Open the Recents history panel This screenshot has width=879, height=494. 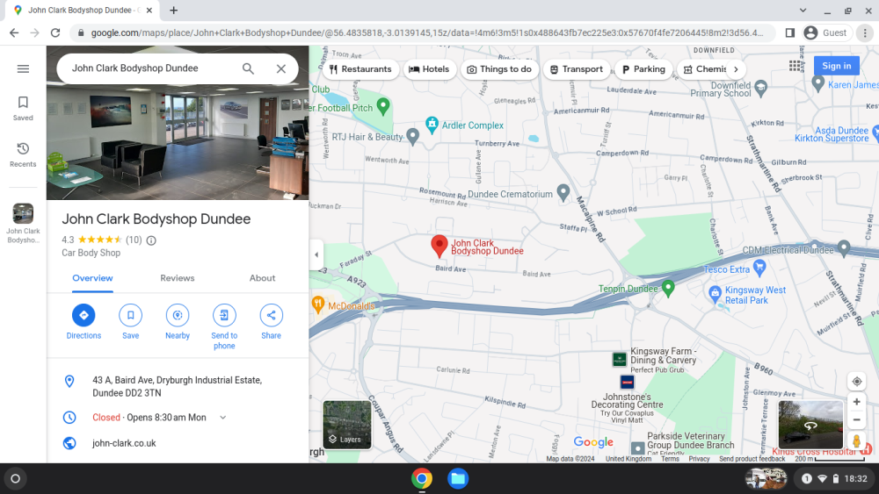coord(23,154)
